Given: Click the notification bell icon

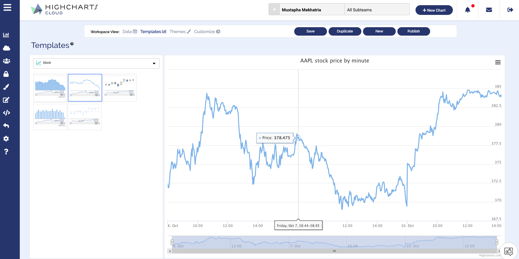Looking at the screenshot, I should pos(467,10).
